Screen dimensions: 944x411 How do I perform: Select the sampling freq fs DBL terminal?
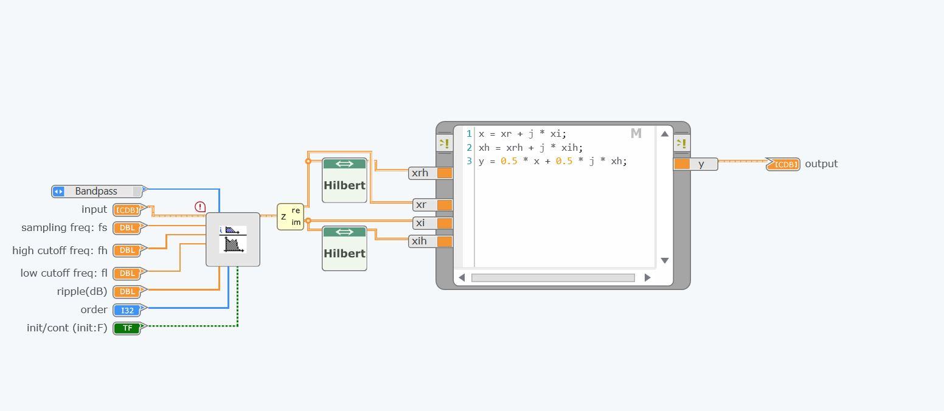point(128,228)
